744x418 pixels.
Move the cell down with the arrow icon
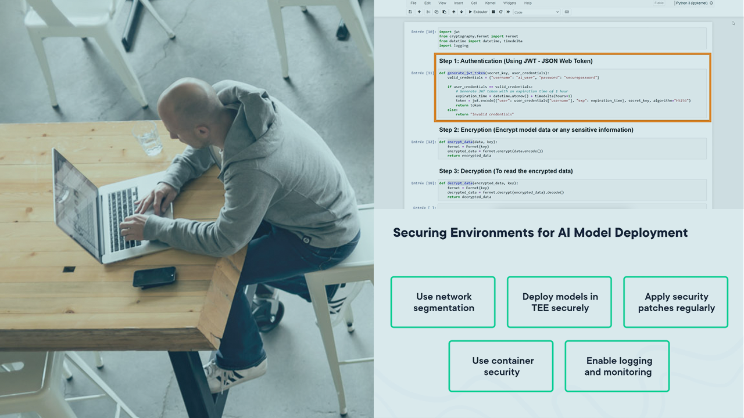coord(462,12)
